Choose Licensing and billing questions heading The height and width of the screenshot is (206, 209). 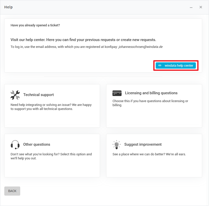click(151, 93)
